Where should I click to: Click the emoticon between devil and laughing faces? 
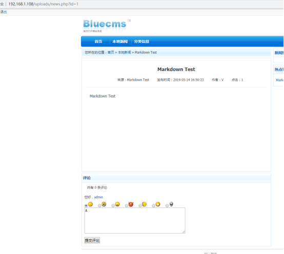(x=145, y=204)
